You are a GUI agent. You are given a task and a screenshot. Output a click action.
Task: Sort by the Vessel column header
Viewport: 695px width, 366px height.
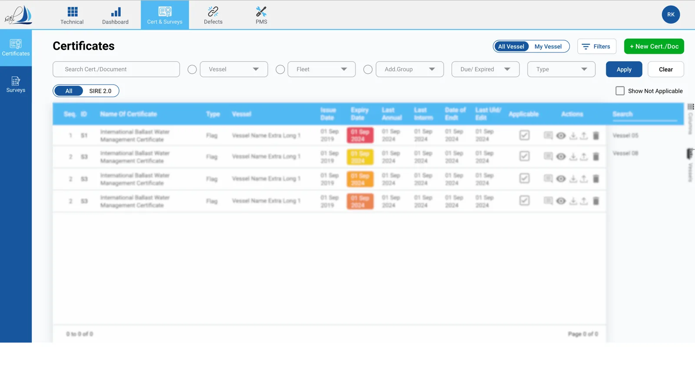tap(242, 114)
